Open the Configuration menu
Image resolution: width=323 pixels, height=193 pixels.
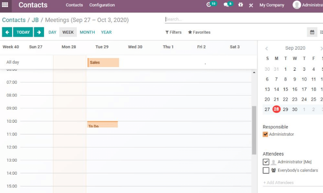coord(102,5)
